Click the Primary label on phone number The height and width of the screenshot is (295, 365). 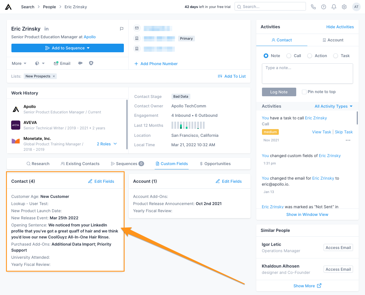click(186, 39)
